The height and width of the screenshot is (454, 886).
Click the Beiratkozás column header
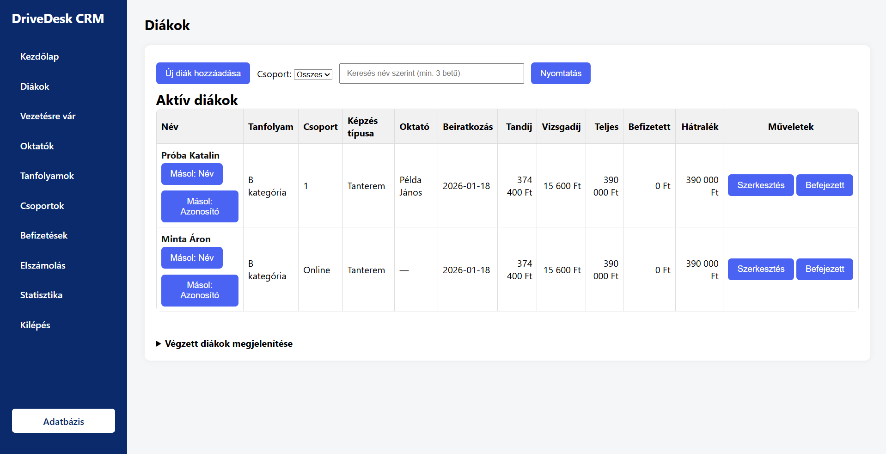(468, 127)
